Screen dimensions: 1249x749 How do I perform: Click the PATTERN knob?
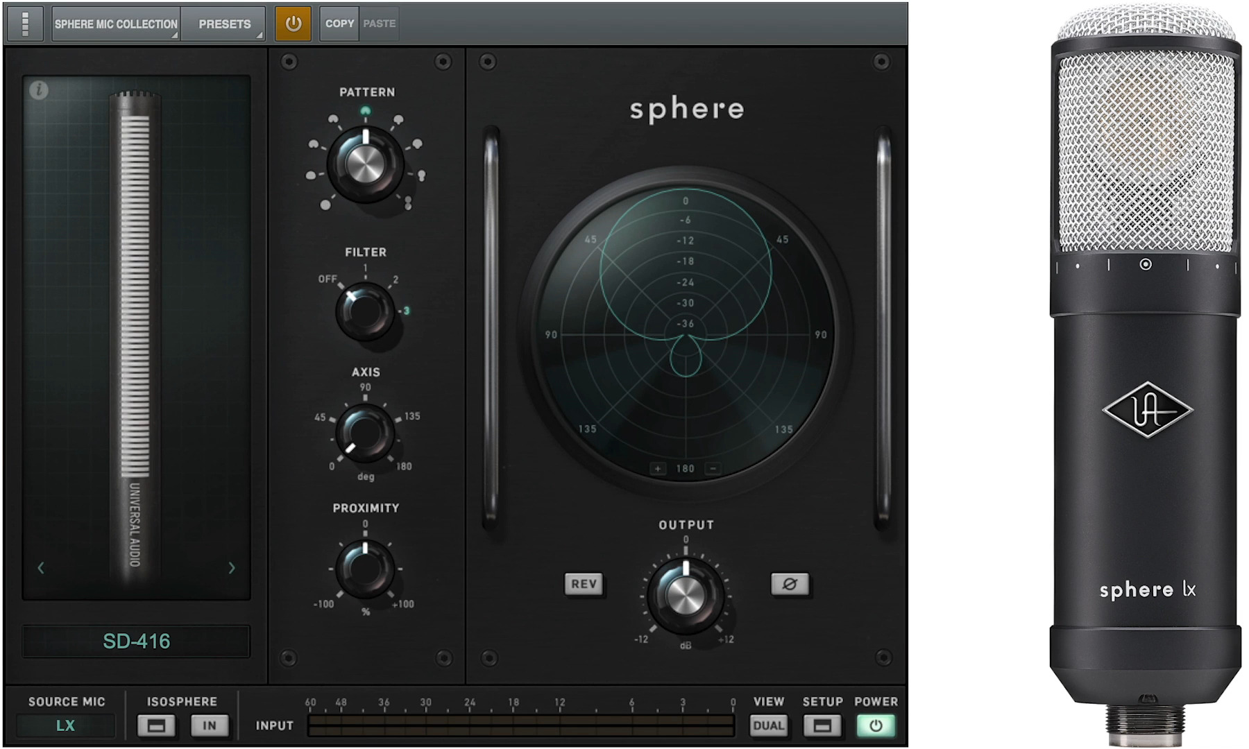coord(365,164)
